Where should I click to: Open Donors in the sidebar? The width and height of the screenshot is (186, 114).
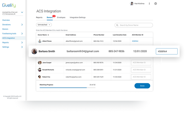click(x=5, y=29)
